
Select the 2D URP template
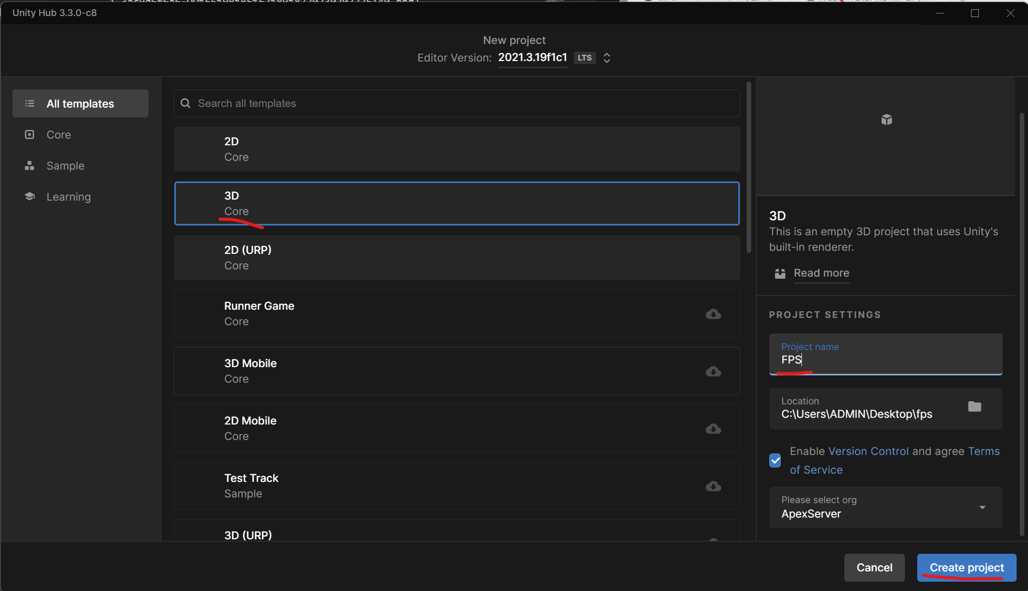457,257
